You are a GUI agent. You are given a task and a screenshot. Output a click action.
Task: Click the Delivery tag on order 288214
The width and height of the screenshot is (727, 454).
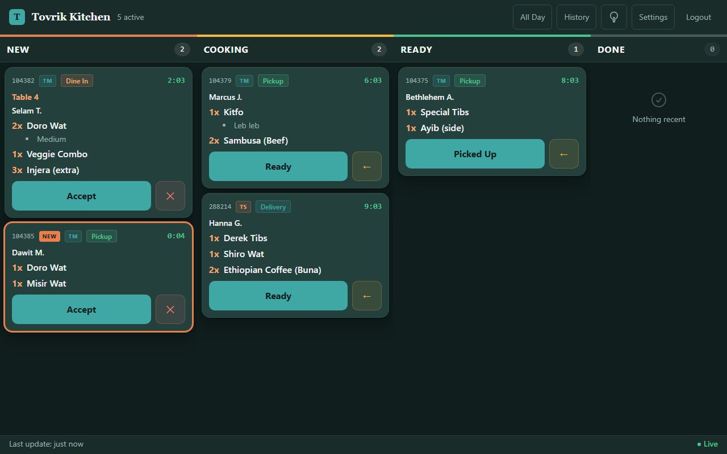(273, 207)
